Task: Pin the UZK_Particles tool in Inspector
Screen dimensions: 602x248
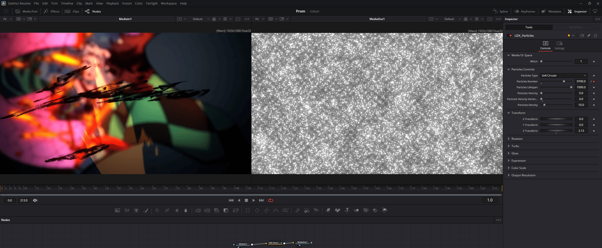Action: tap(589, 36)
